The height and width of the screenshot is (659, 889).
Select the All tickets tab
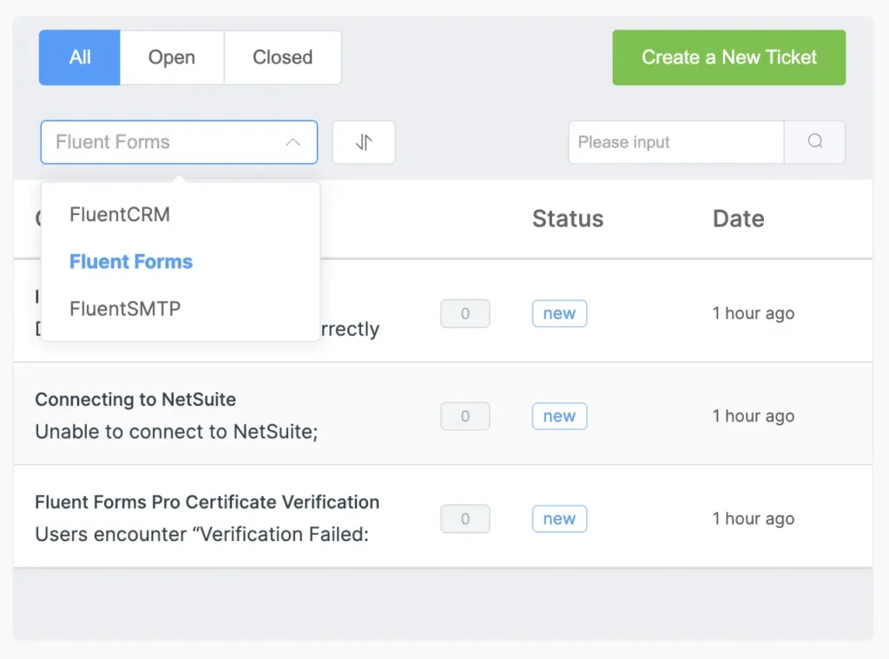(79, 57)
